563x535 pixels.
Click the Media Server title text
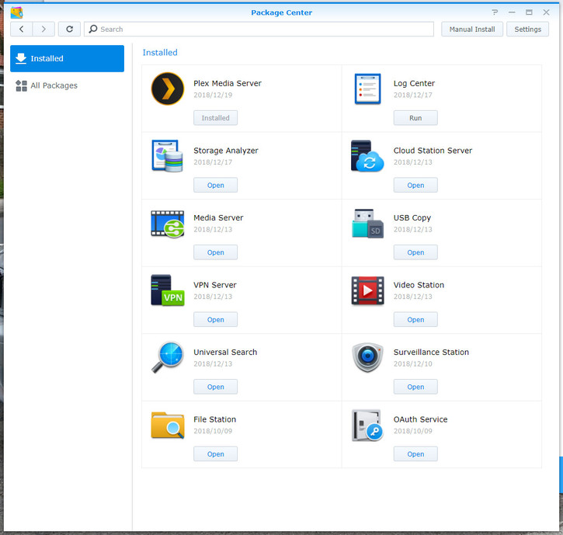click(x=218, y=217)
